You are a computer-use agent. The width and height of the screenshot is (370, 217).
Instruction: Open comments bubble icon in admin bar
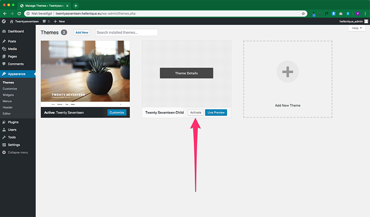[44, 21]
